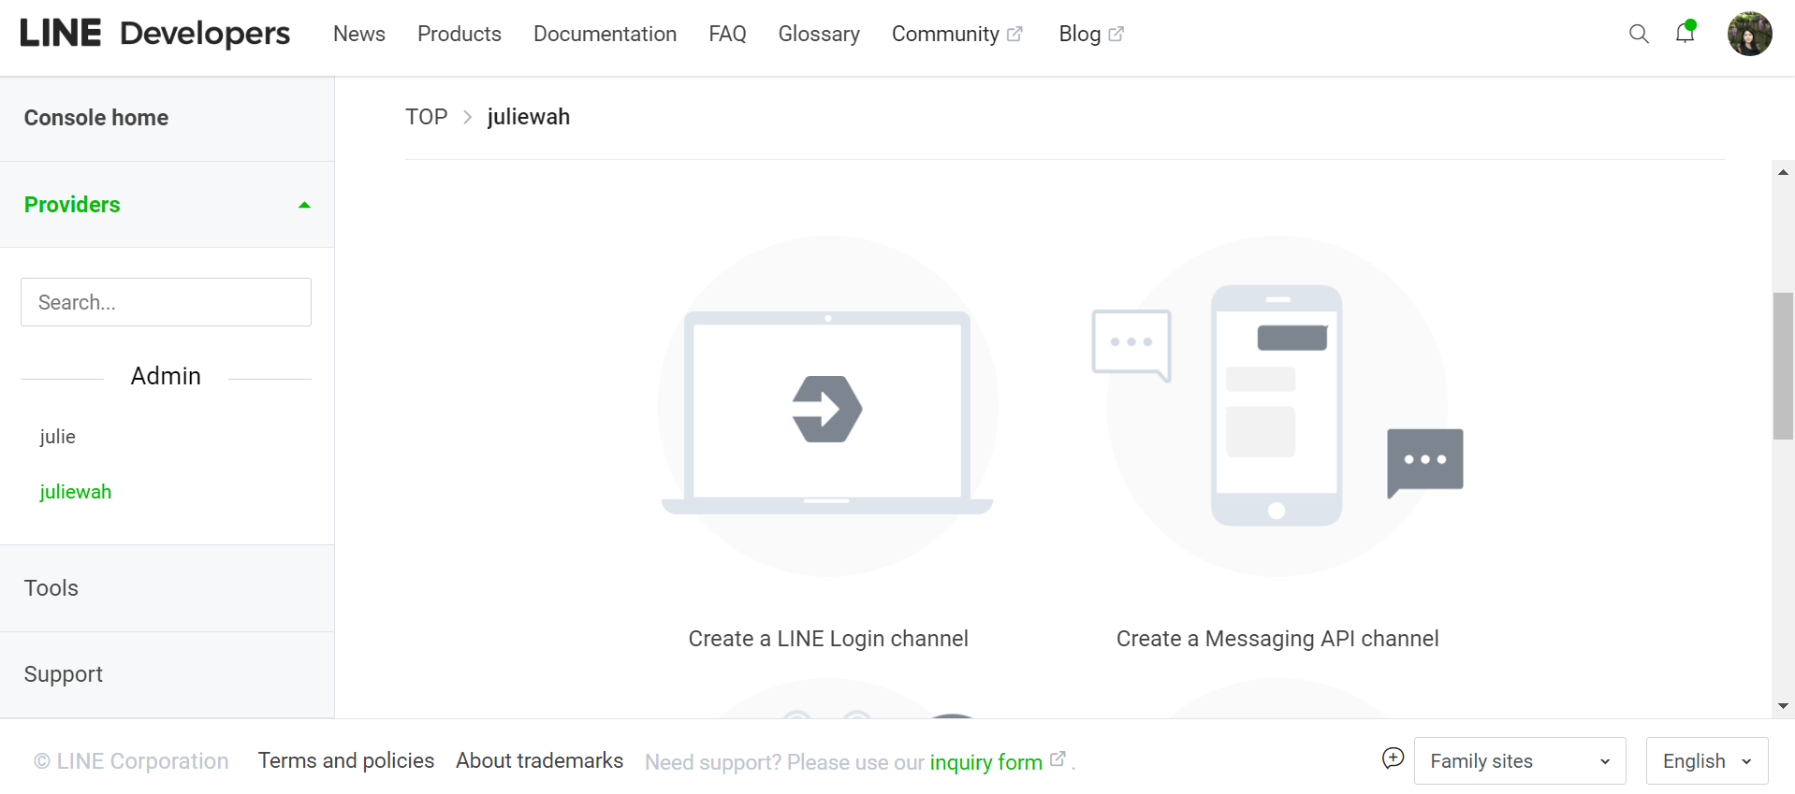
Task: Open the News menu
Action: click(x=359, y=34)
